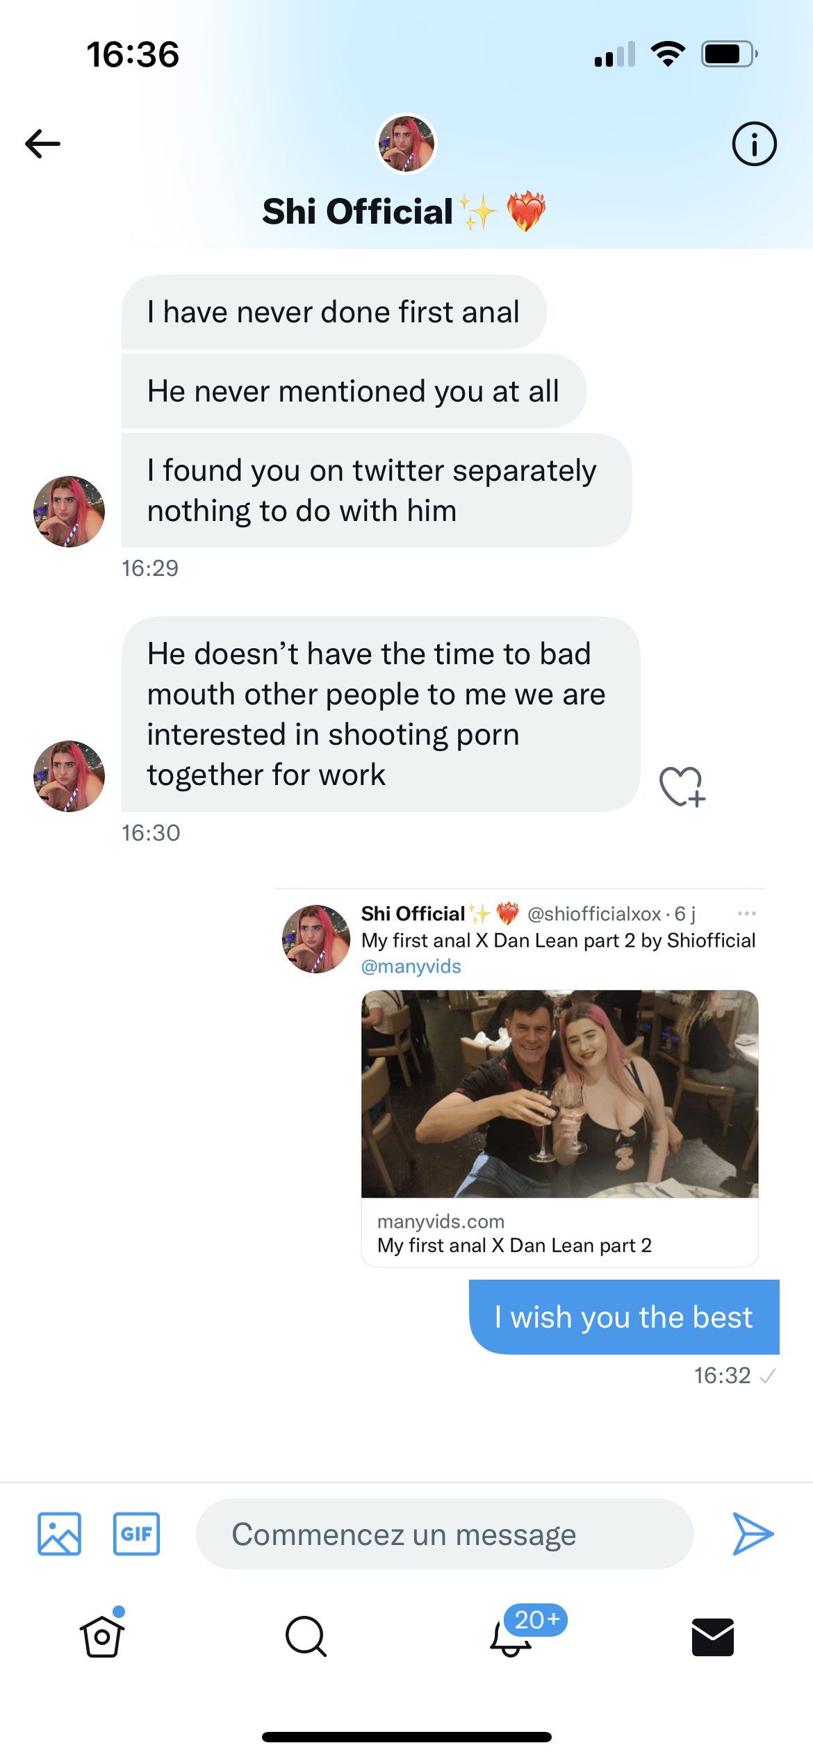Open the Messages envelope tab
Viewport: 813px width, 1759px height.
(712, 1636)
